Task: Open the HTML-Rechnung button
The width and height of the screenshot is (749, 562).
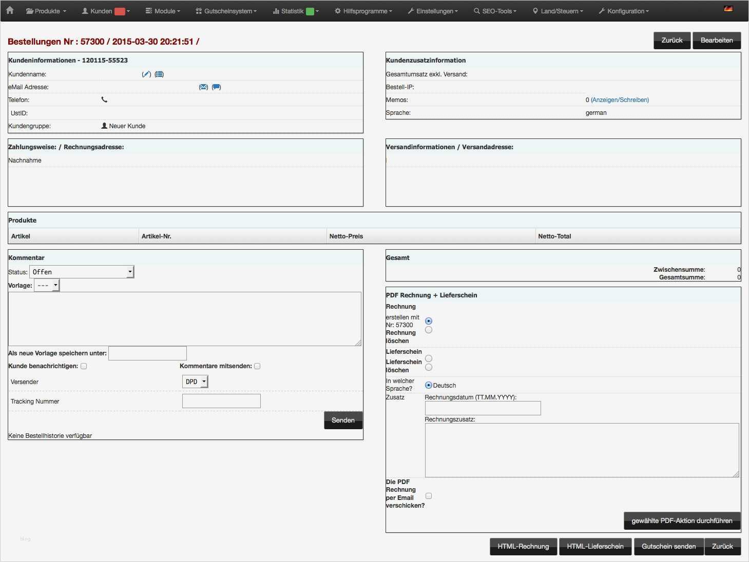Action: coord(523,546)
